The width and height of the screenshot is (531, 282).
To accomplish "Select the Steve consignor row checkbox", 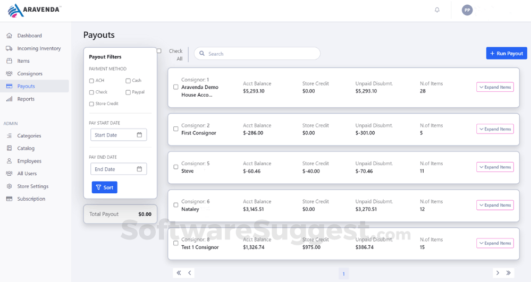I will pos(176,167).
